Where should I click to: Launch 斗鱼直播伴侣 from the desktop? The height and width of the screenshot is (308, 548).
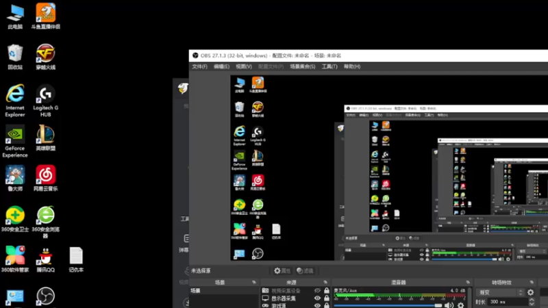click(45, 16)
